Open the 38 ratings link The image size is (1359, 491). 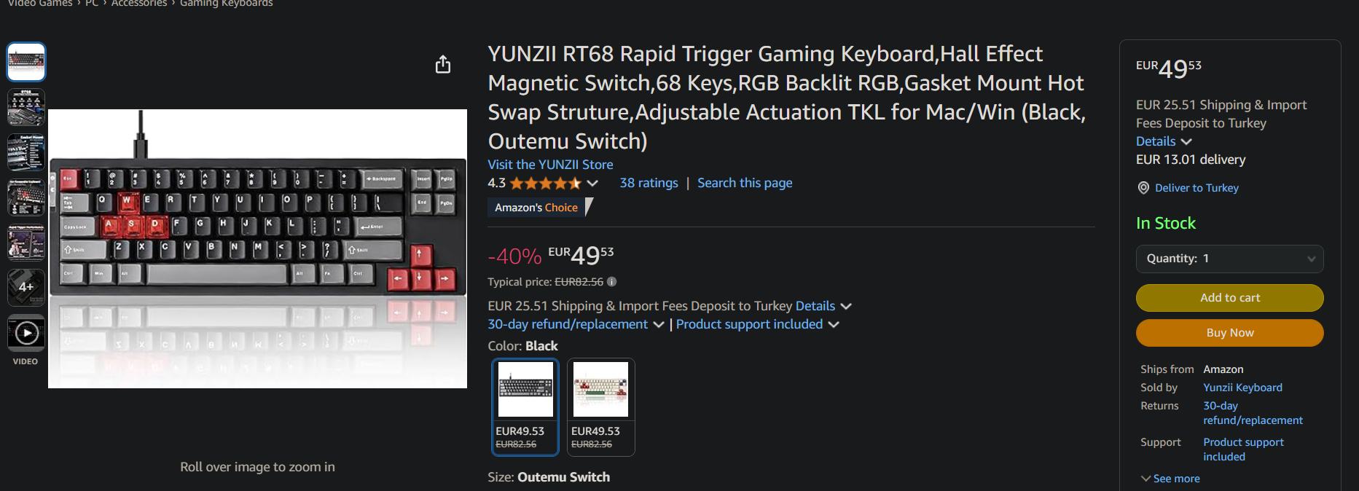coord(649,183)
